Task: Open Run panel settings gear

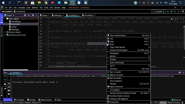Action: coord(180,73)
